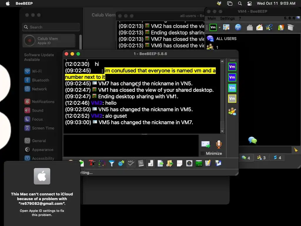Switch to the chats tab showing 4

pos(246,158)
